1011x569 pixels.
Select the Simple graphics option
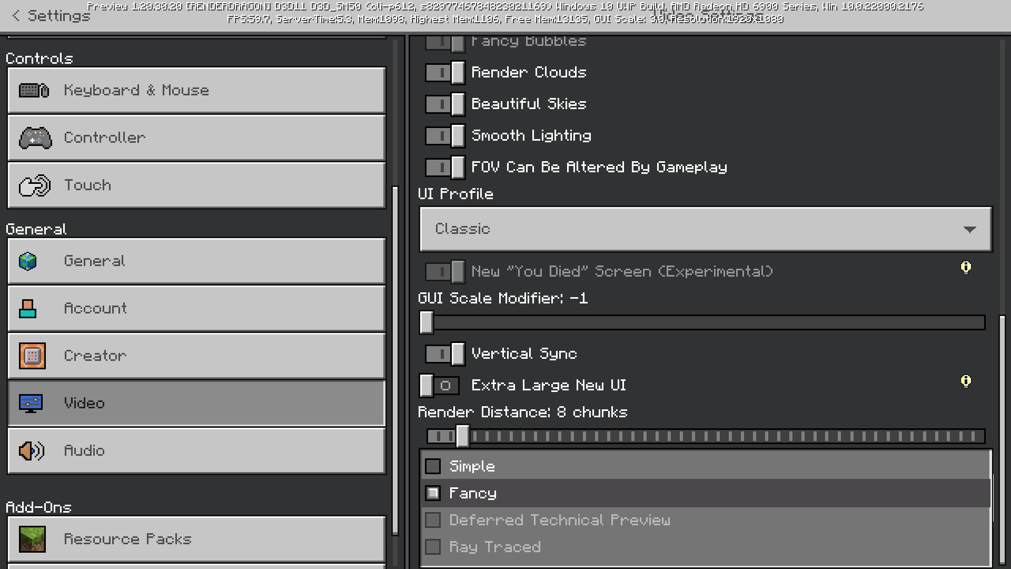coord(433,466)
